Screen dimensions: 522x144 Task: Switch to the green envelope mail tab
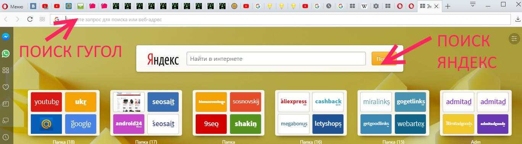pyautogui.click(x=81, y=6)
